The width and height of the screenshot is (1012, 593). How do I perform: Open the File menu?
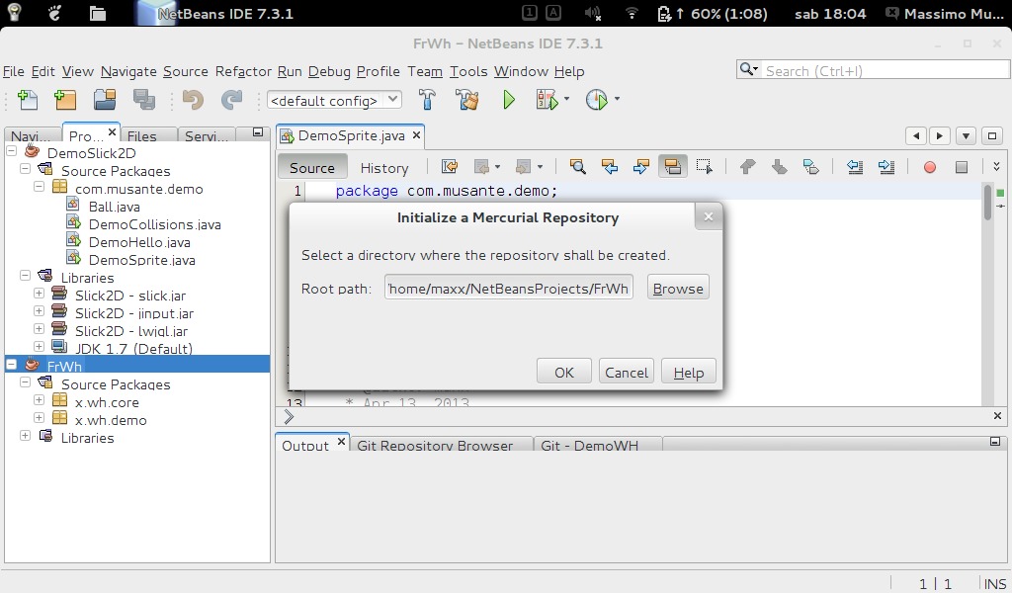click(x=14, y=71)
